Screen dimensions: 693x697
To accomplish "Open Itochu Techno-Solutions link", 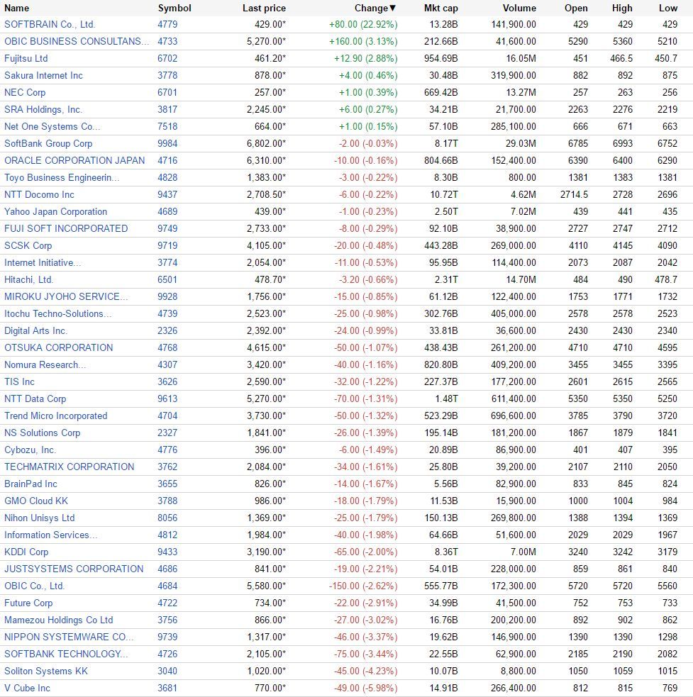I will pyautogui.click(x=58, y=314).
